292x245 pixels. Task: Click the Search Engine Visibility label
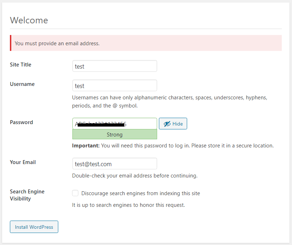pyautogui.click(x=27, y=195)
